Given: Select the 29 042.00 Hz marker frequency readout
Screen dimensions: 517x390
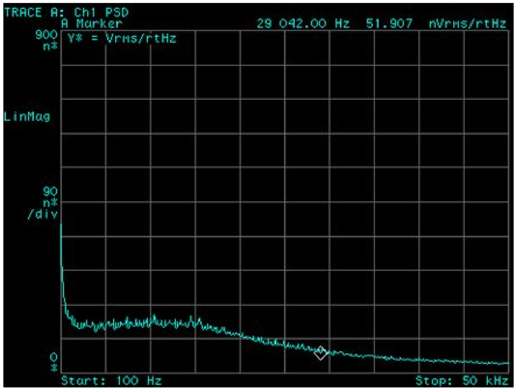Looking at the screenshot, I should pyautogui.click(x=304, y=24).
